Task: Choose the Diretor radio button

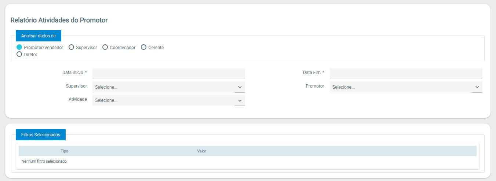Action: coord(19,54)
